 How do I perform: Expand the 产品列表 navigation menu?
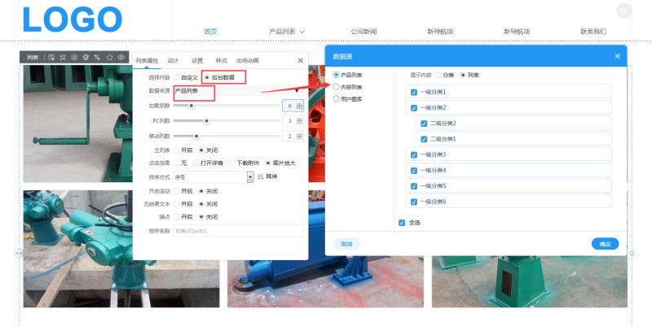pyautogui.click(x=287, y=32)
